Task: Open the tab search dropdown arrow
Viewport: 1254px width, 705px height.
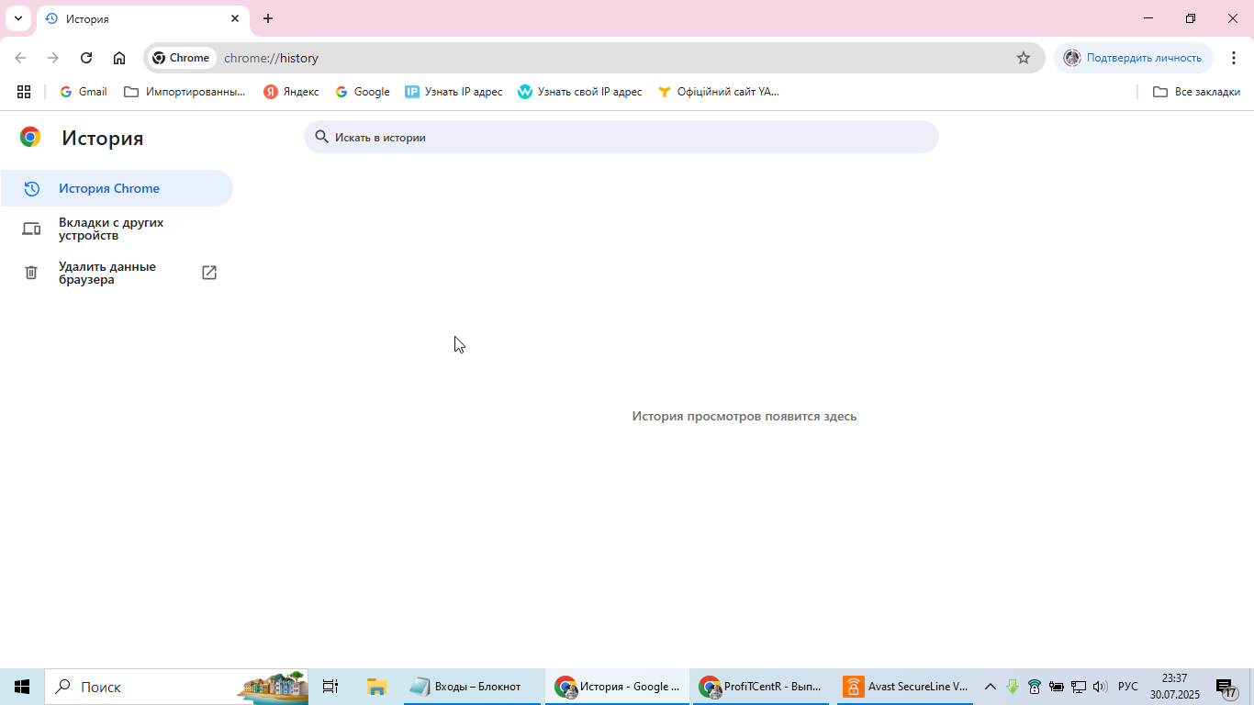Action: coord(18,18)
